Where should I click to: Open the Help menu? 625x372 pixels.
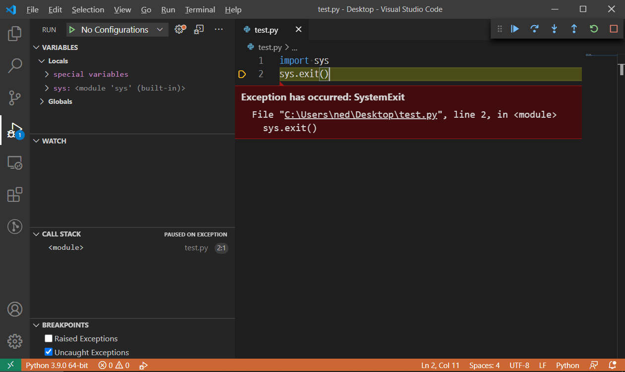[x=233, y=9]
